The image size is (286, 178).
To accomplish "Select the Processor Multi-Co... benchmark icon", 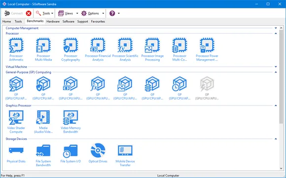I will (x=179, y=49).
